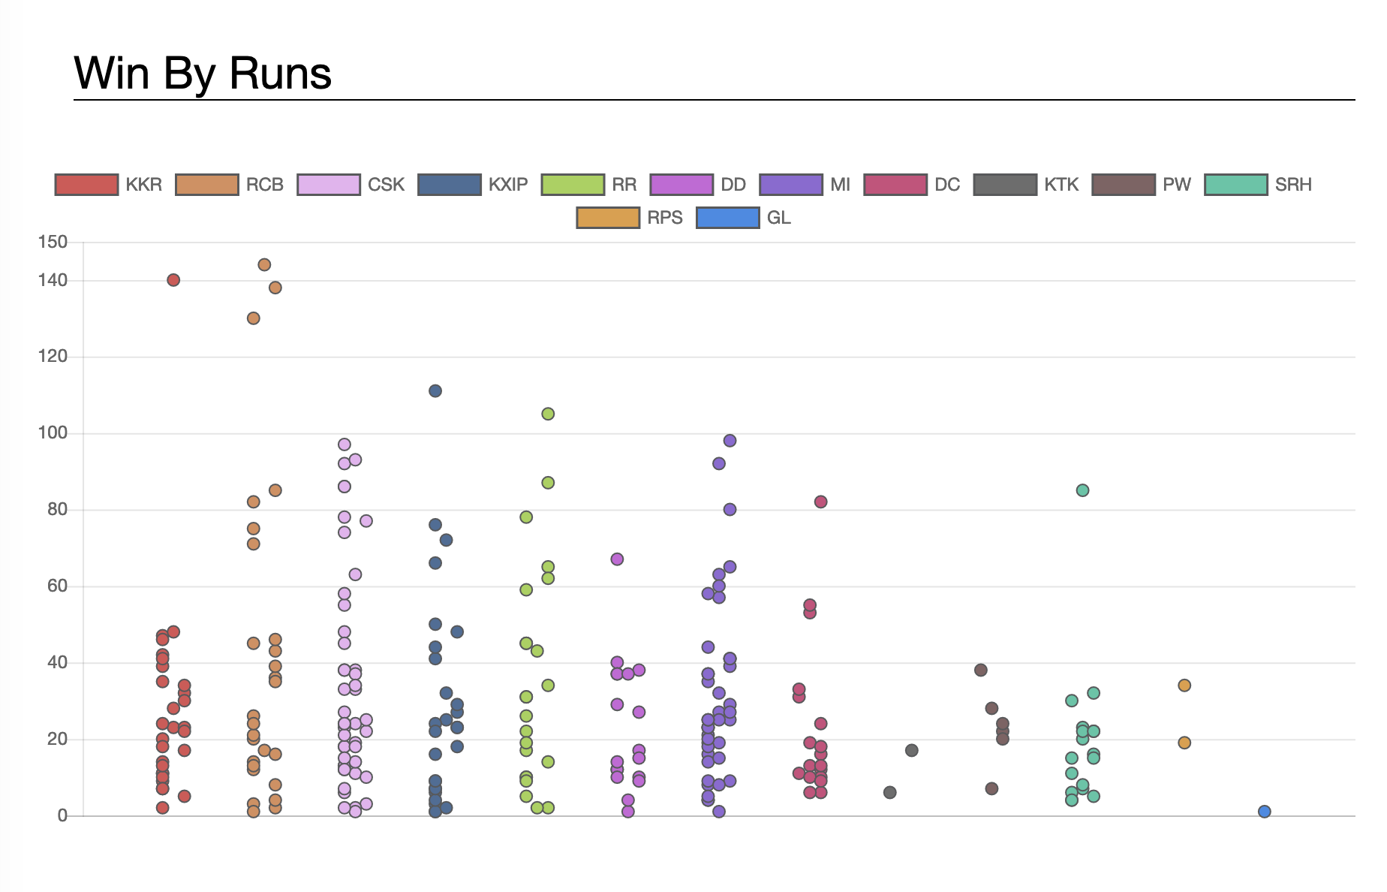The height and width of the screenshot is (892, 1387).
Task: Click the DC legend color box
Action: (895, 185)
